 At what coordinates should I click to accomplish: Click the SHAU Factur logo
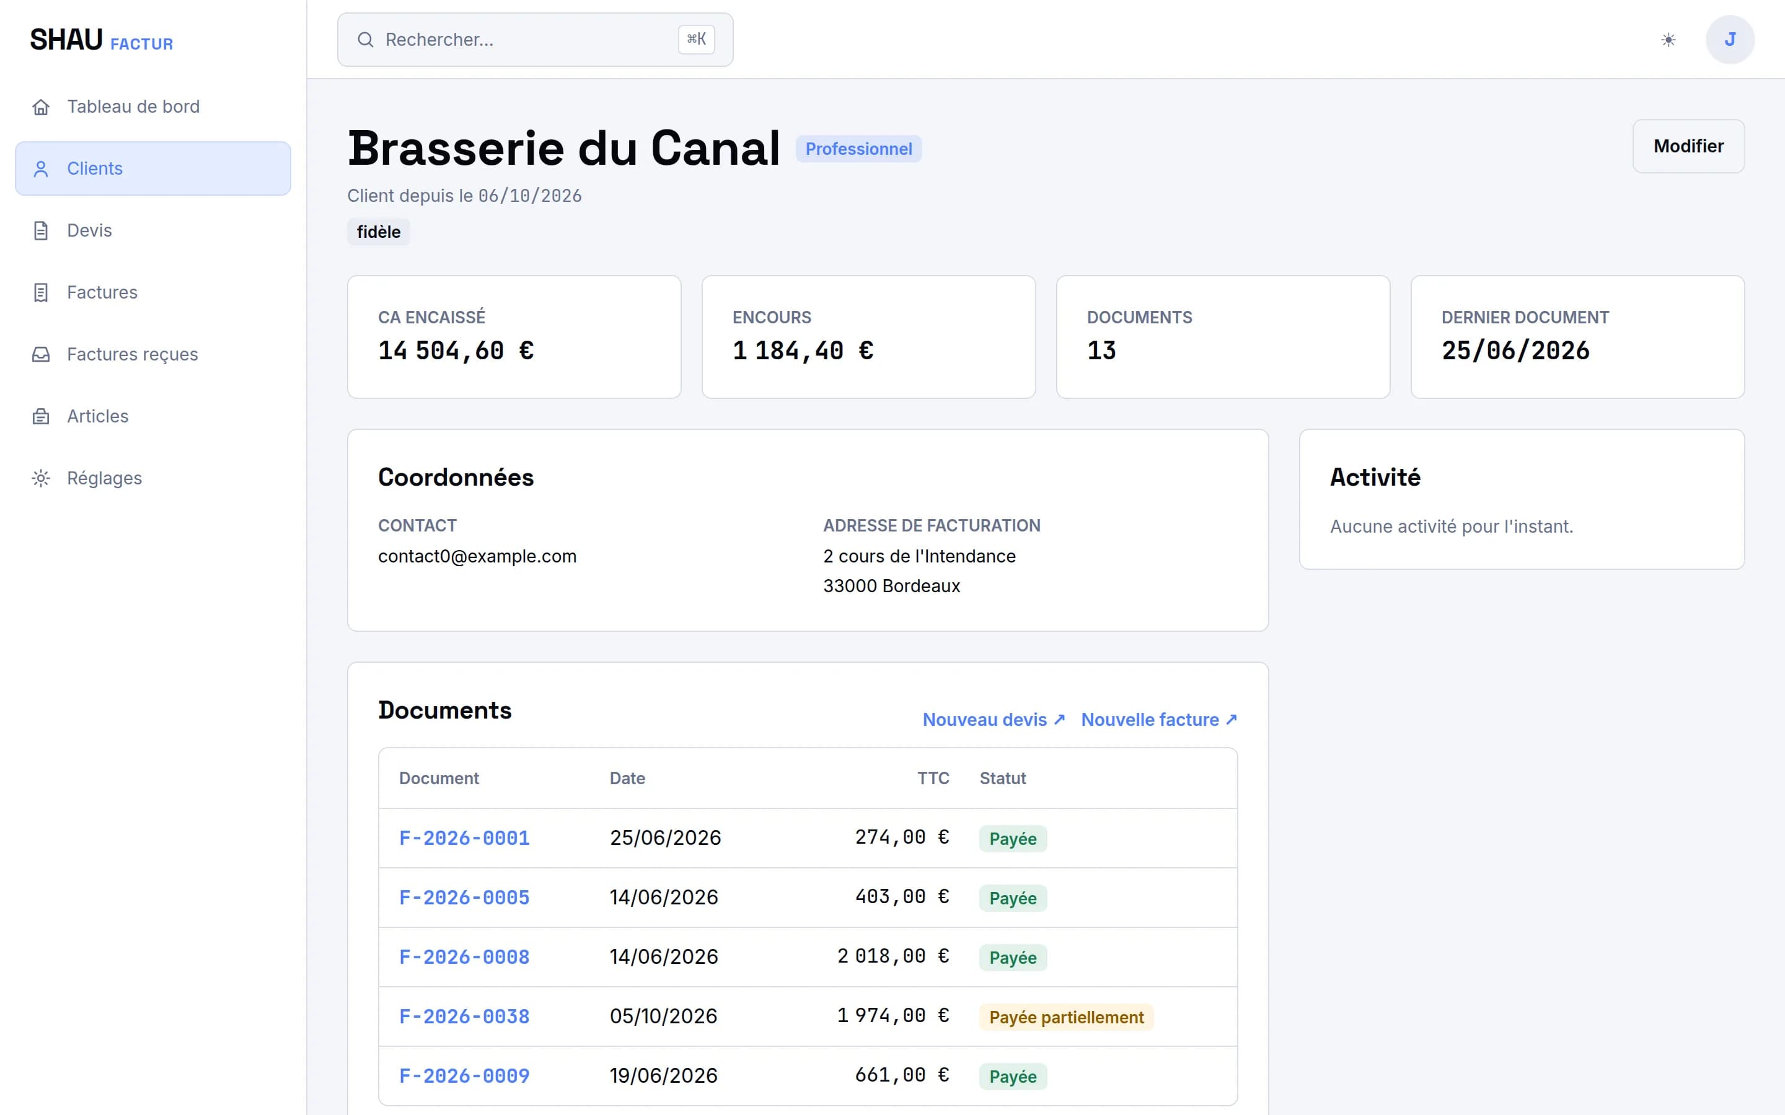pos(102,40)
